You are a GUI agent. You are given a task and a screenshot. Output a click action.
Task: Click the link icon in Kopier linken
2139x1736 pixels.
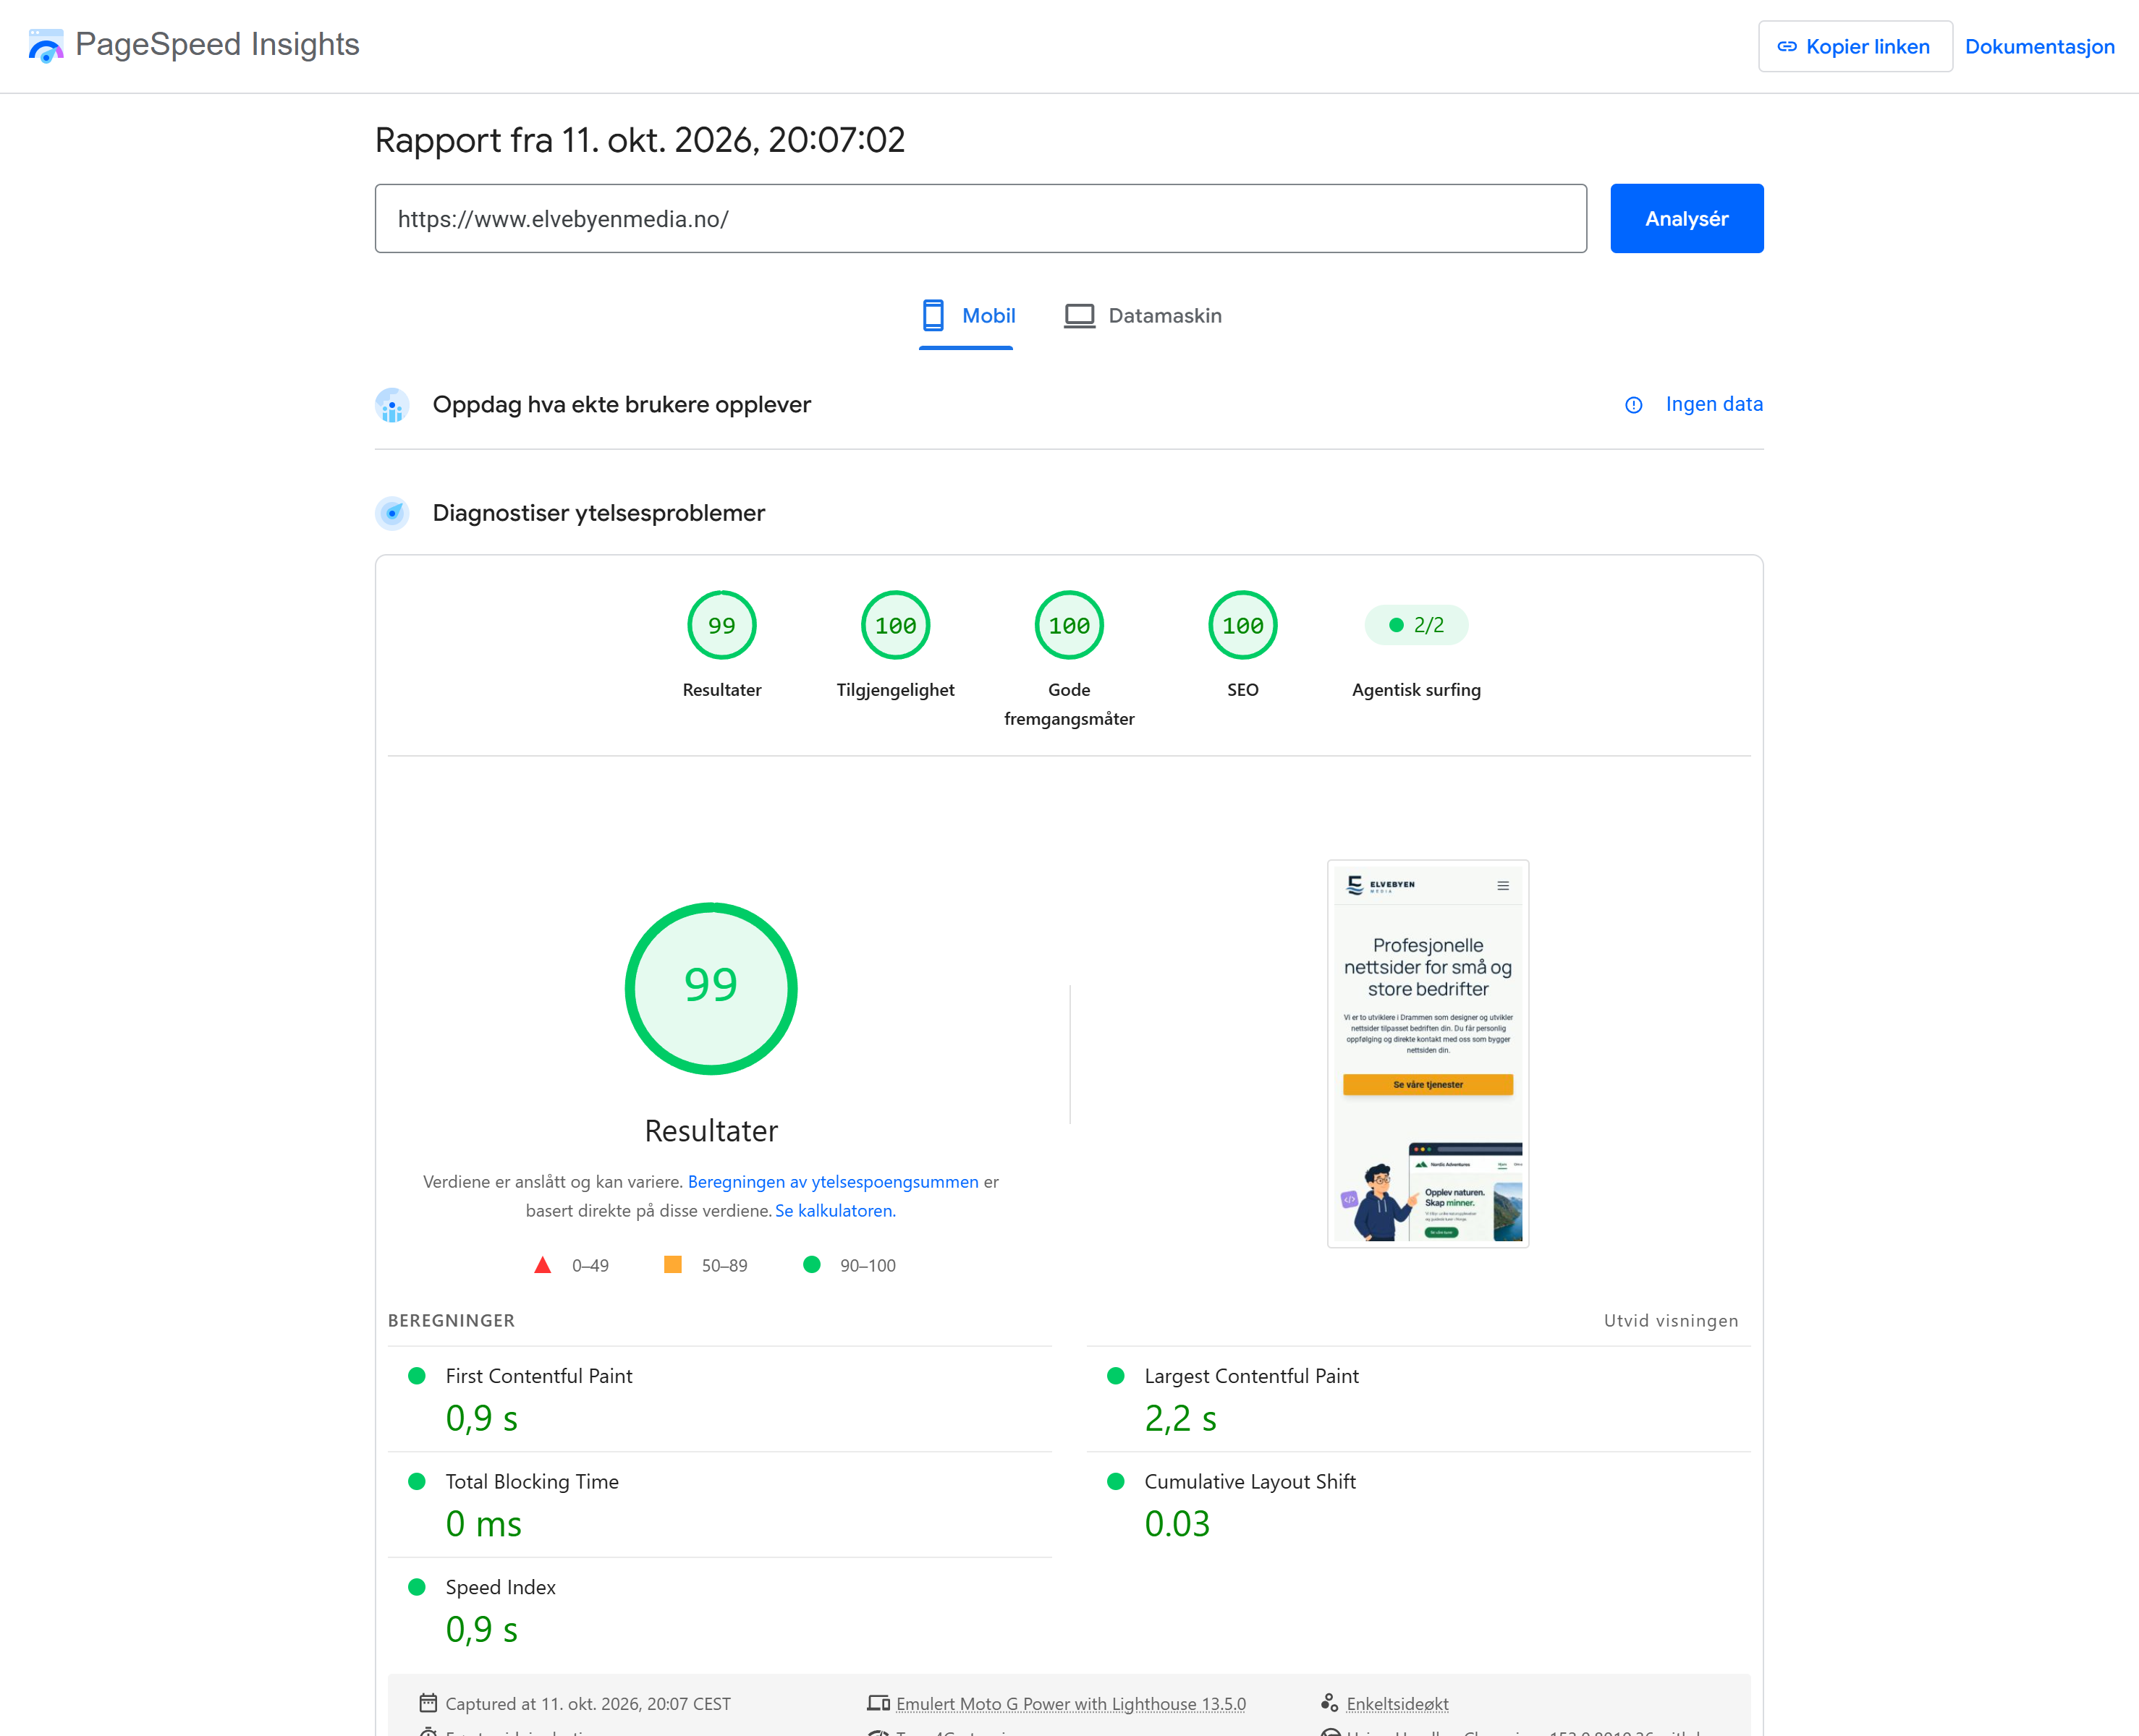1787,47
